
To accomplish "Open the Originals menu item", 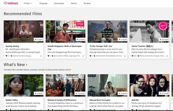I will [x=43, y=3].
